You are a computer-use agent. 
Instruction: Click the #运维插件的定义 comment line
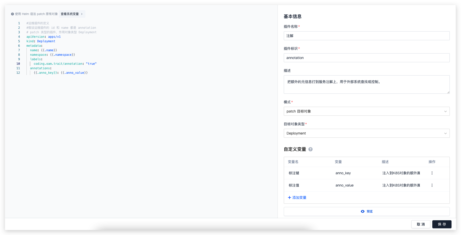(x=38, y=23)
